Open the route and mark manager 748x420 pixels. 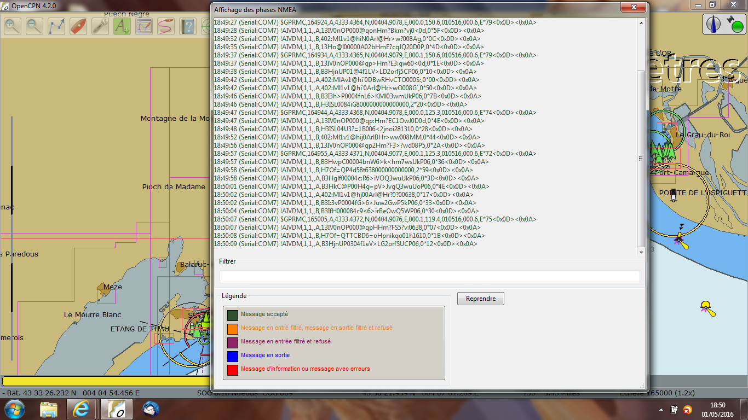[x=144, y=26]
